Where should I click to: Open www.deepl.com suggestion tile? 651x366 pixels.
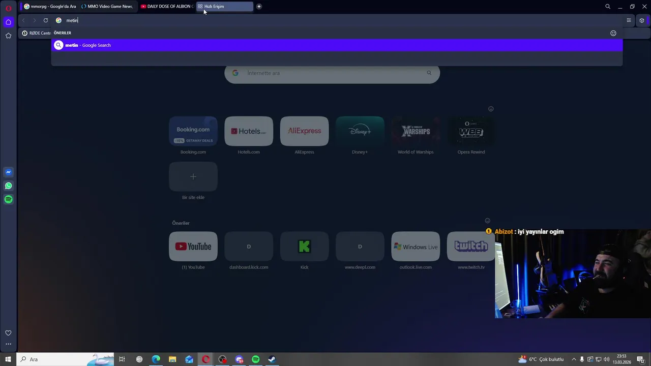tap(360, 247)
